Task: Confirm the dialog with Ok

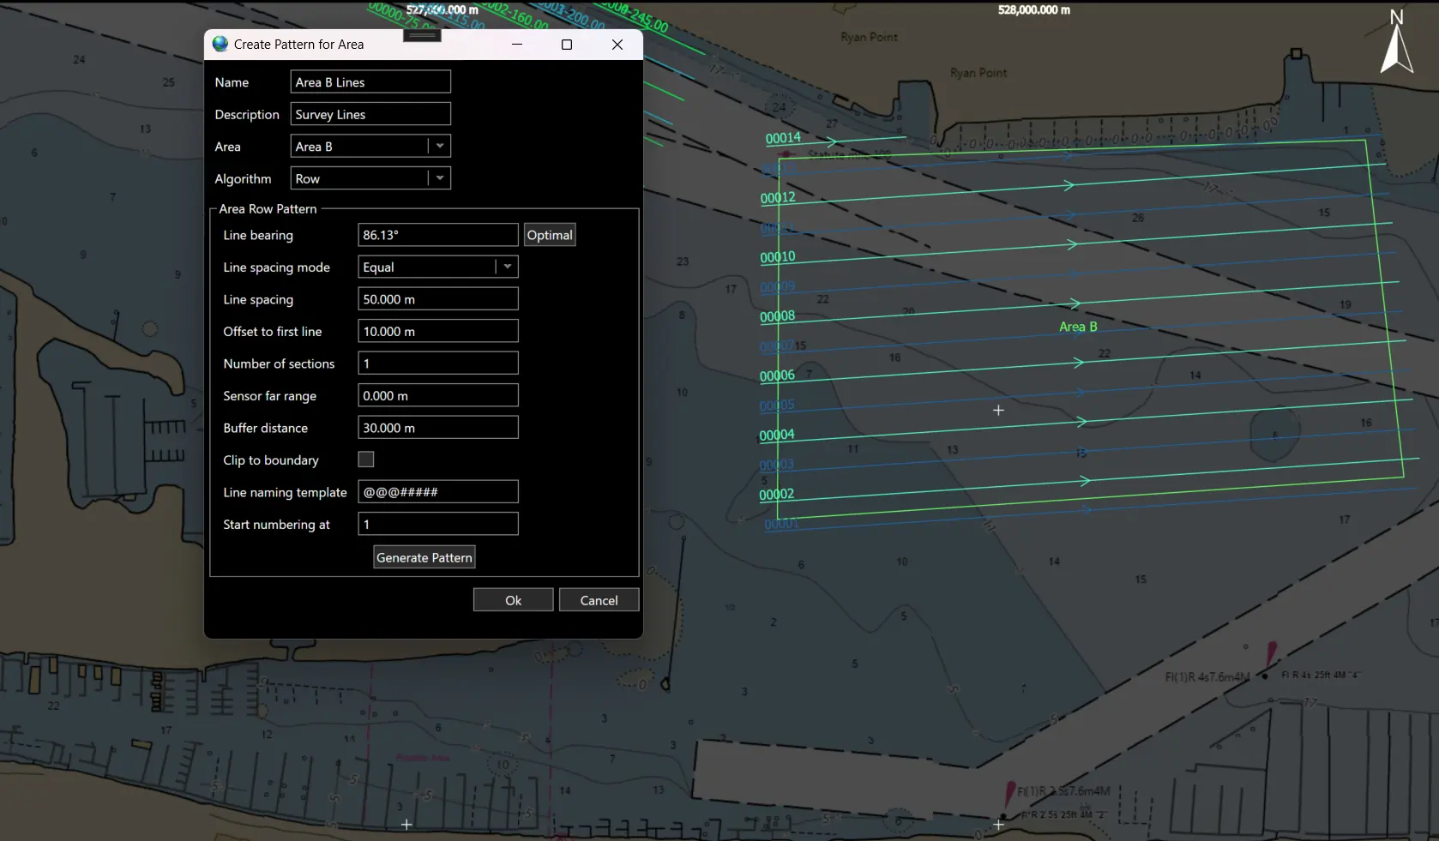Action: tap(513, 600)
